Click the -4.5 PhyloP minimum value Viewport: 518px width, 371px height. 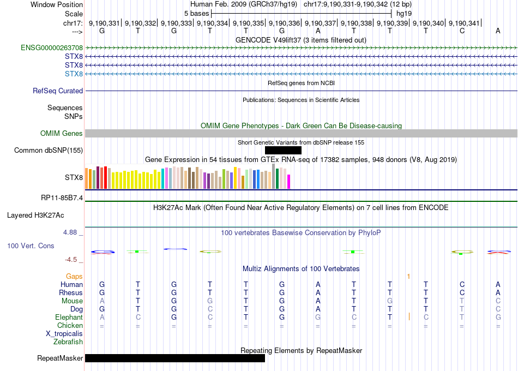coord(71,260)
